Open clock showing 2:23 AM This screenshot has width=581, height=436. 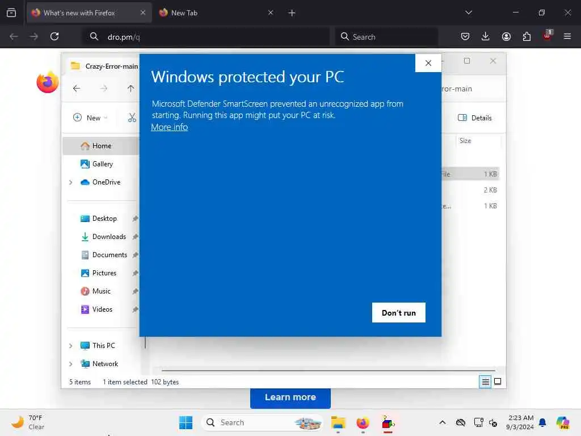[x=521, y=422]
